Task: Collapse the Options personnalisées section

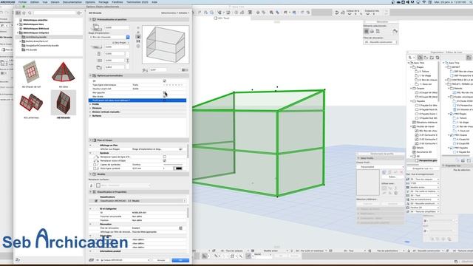Action: pos(90,75)
